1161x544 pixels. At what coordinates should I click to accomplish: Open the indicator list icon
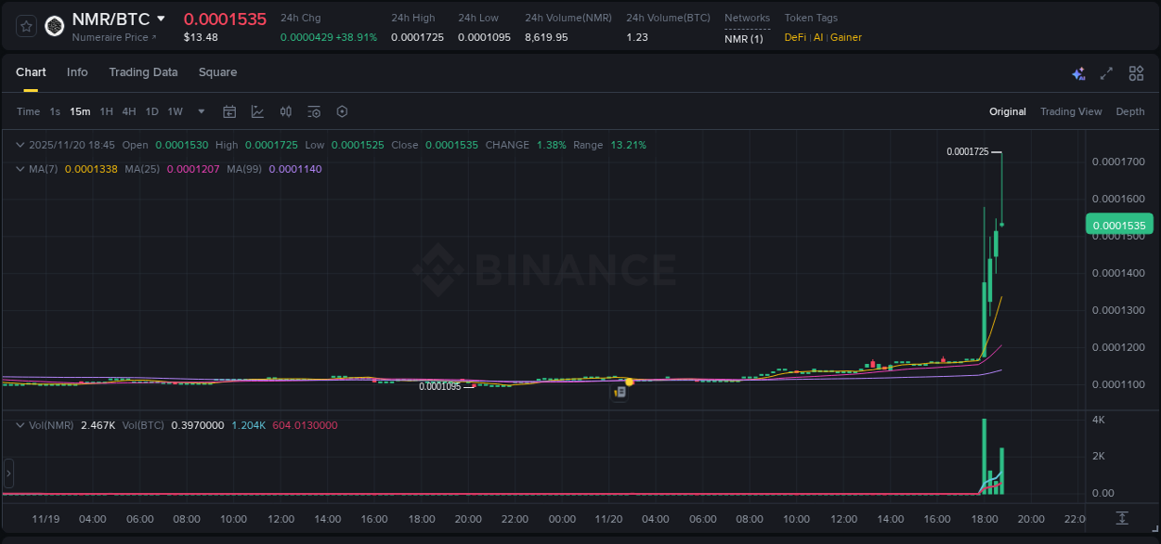click(x=314, y=111)
